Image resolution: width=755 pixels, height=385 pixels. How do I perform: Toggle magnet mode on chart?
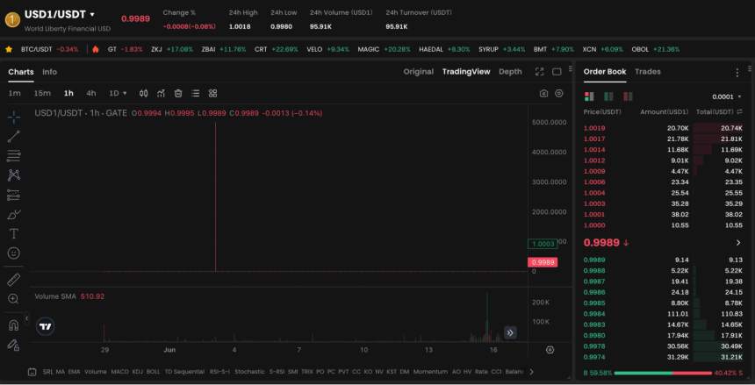coord(14,325)
